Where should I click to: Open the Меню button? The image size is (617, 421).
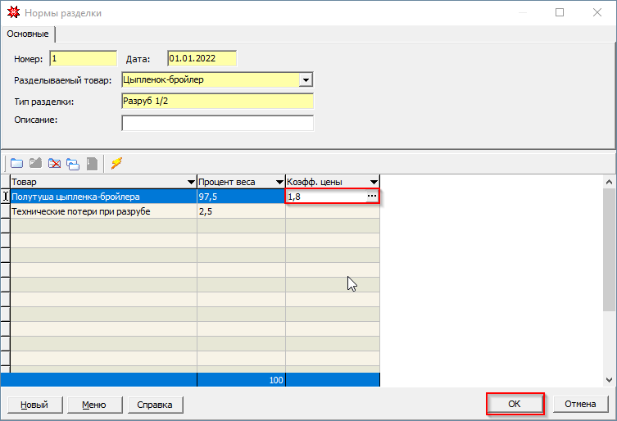point(93,405)
